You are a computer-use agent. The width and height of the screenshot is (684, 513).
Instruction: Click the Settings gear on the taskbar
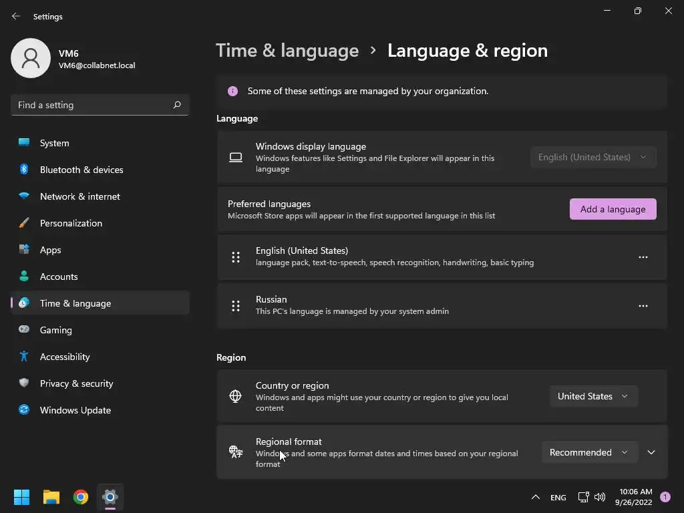click(x=110, y=497)
